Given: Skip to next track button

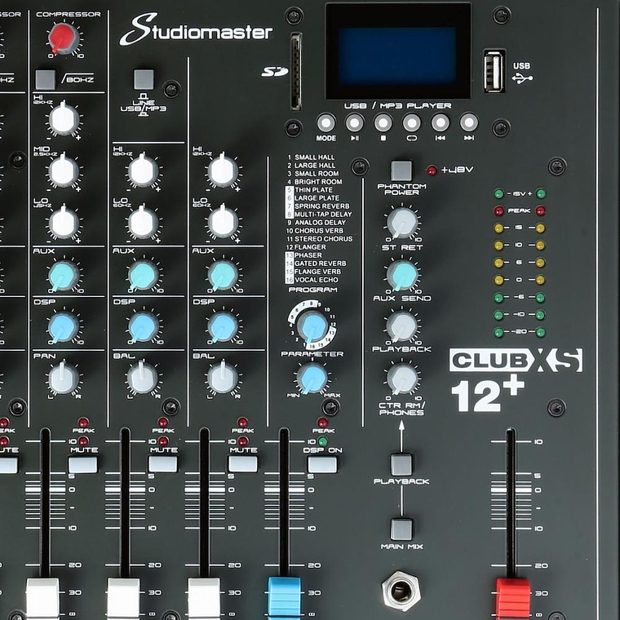Looking at the screenshot, I should [x=469, y=123].
